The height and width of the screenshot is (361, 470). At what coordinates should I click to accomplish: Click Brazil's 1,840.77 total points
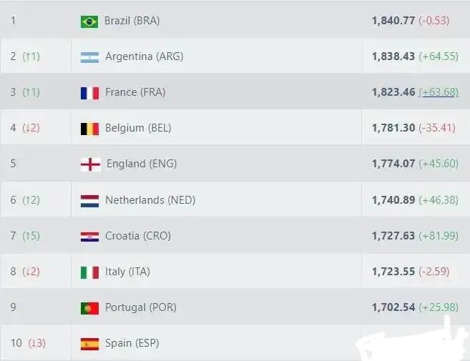click(x=393, y=21)
